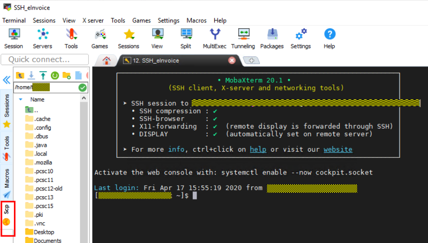The height and width of the screenshot is (243, 428).
Task: Click into the Quick connect field
Action: pyautogui.click(x=45, y=60)
